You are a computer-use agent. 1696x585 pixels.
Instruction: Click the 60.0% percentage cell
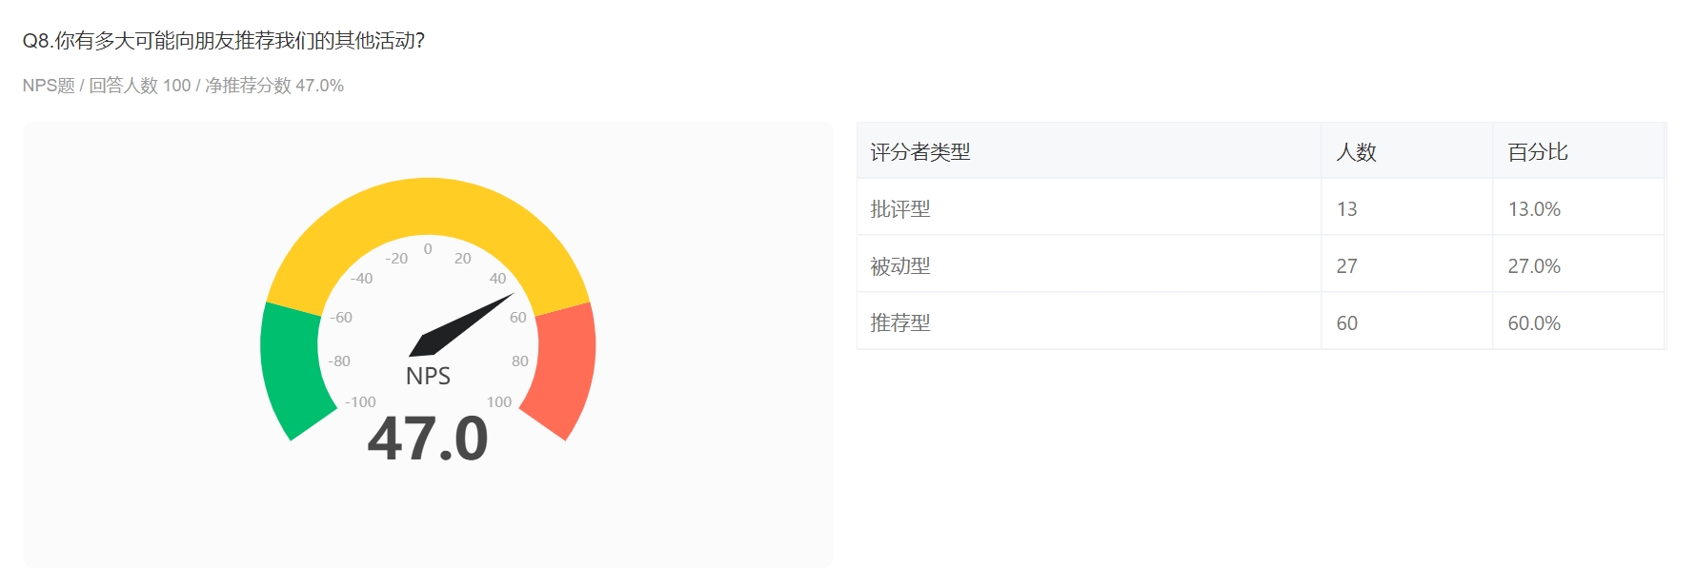click(x=1533, y=323)
